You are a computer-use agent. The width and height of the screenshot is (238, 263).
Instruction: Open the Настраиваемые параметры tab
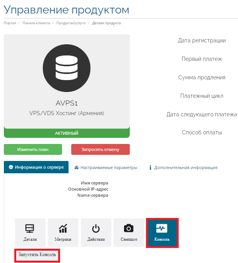pyautogui.click(x=106, y=168)
